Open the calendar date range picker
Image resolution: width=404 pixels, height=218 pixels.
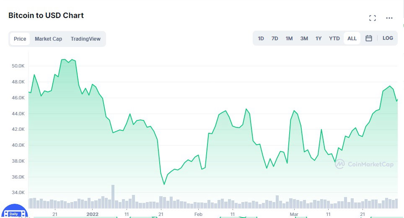[369, 38]
